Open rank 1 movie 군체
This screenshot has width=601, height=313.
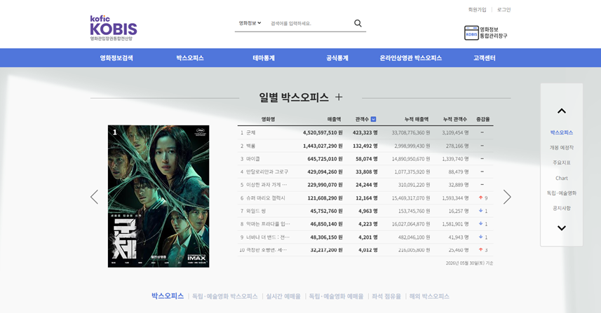point(250,132)
